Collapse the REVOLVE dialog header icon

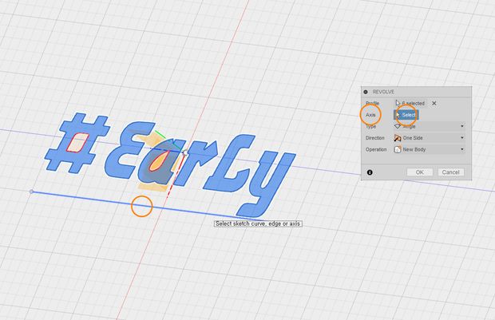pyautogui.click(x=366, y=92)
